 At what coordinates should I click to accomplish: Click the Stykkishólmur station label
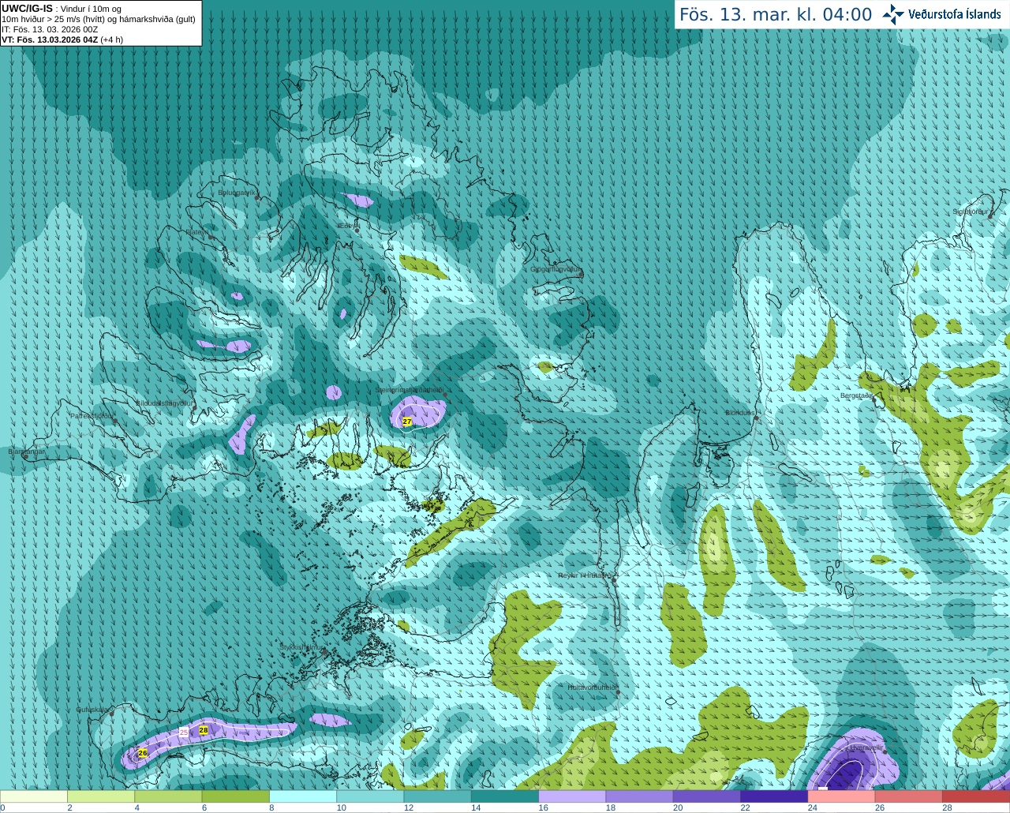pos(301,647)
